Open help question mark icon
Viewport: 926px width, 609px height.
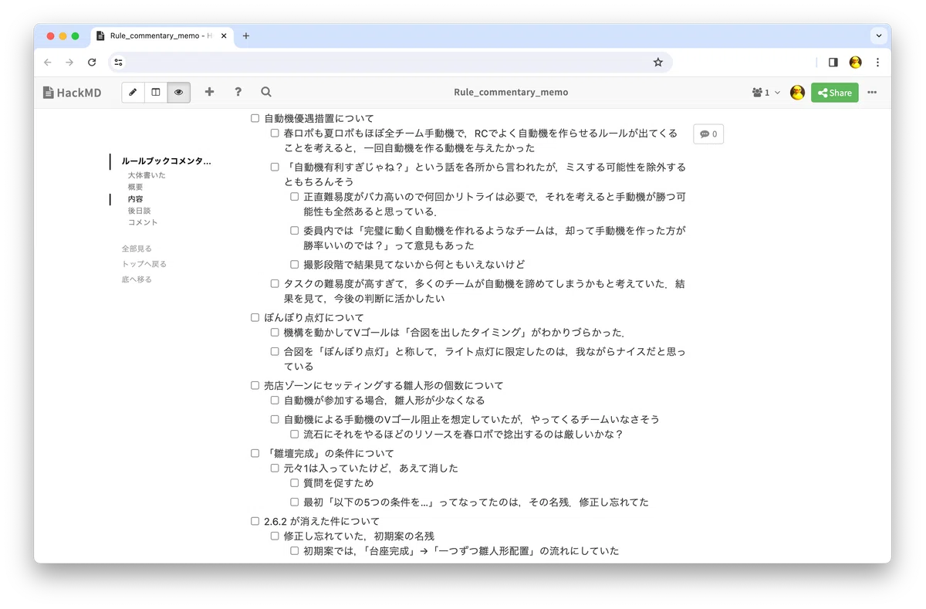tap(238, 92)
